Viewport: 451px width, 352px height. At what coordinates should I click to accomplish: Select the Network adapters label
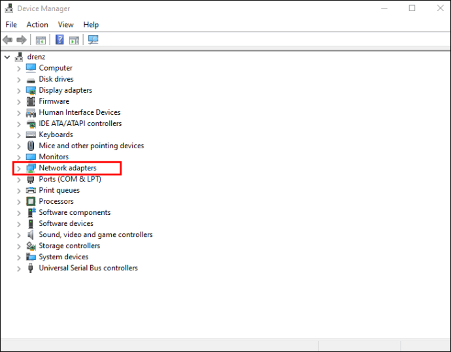(67, 168)
